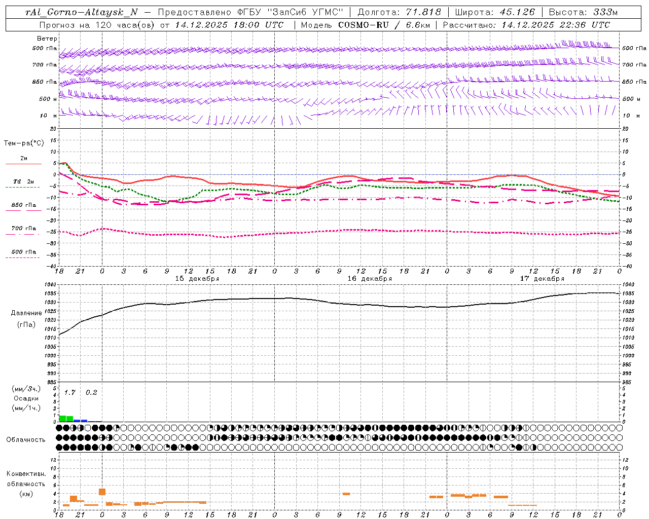Click the (мм/3ч.) precipitation unit label
Screen dimensions: 649x519
pos(26,389)
